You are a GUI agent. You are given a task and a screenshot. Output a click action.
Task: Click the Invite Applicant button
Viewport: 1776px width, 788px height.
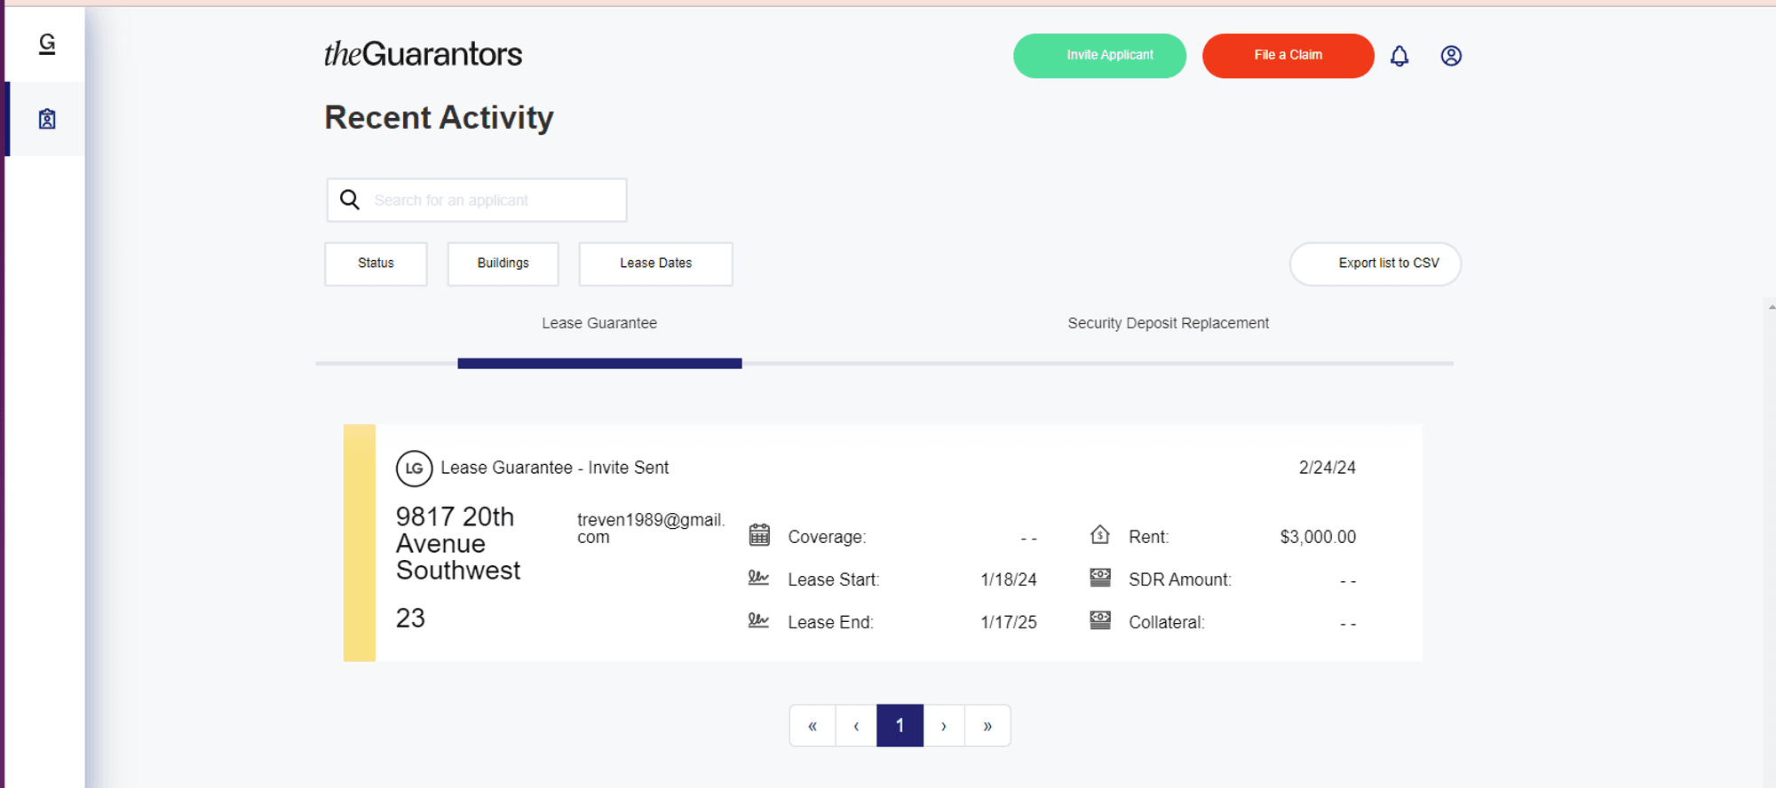1099,56
